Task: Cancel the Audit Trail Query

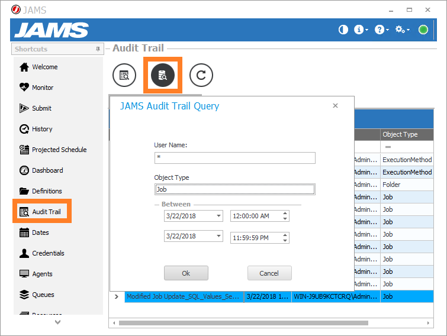Action: point(269,273)
